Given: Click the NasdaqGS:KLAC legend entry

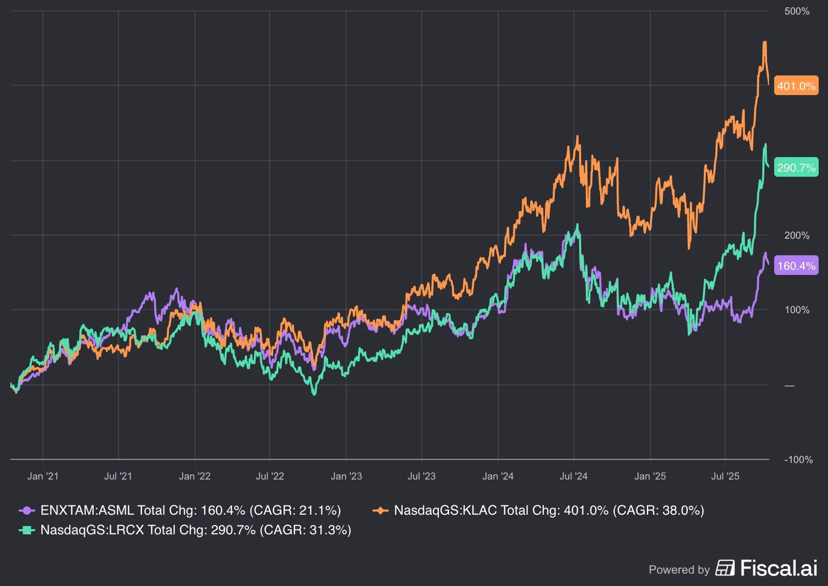Looking at the screenshot, I should pyautogui.click(x=538, y=510).
